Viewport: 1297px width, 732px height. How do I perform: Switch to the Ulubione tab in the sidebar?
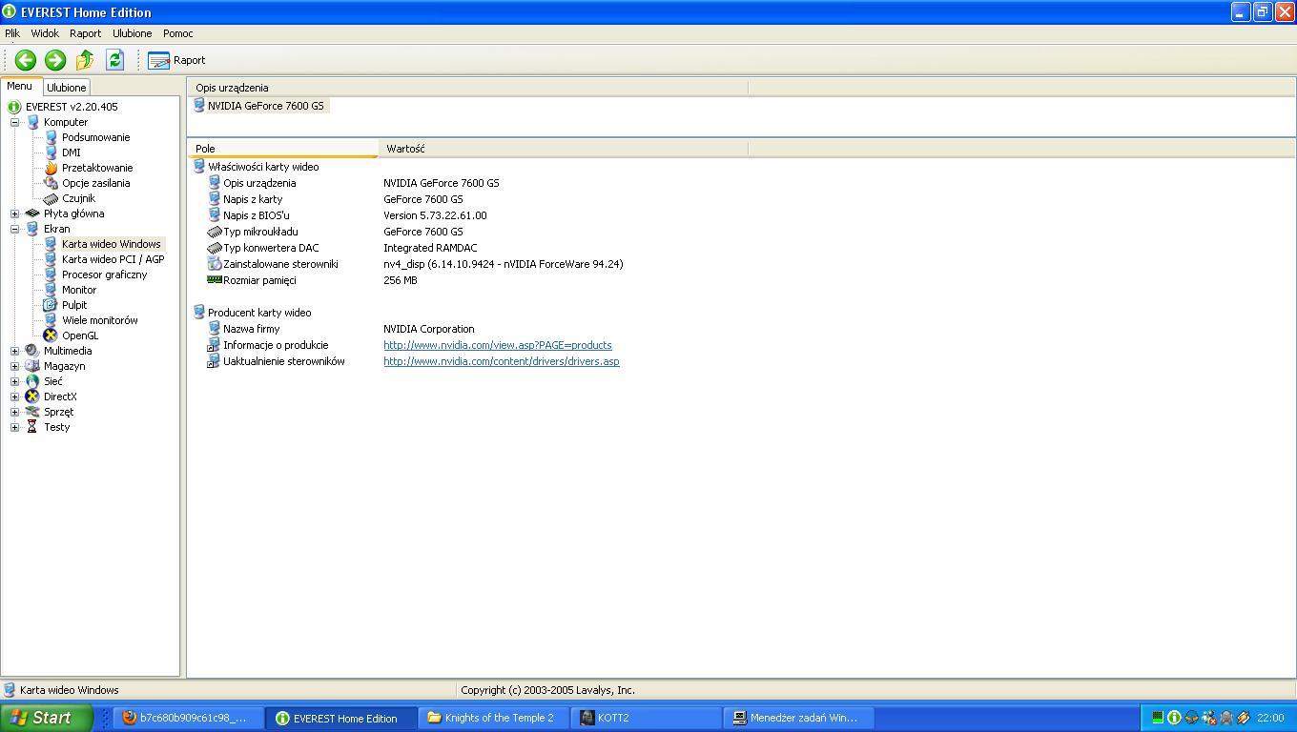point(67,88)
